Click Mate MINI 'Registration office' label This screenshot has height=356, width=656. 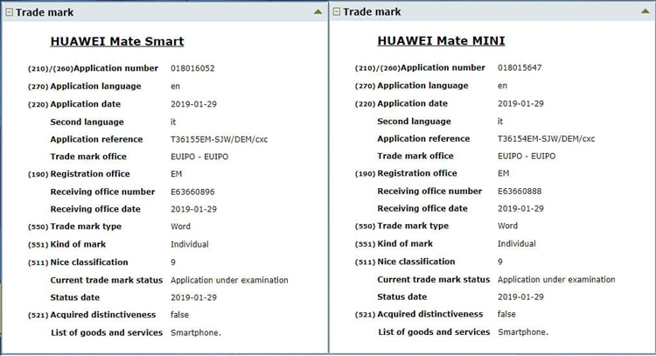point(417,173)
